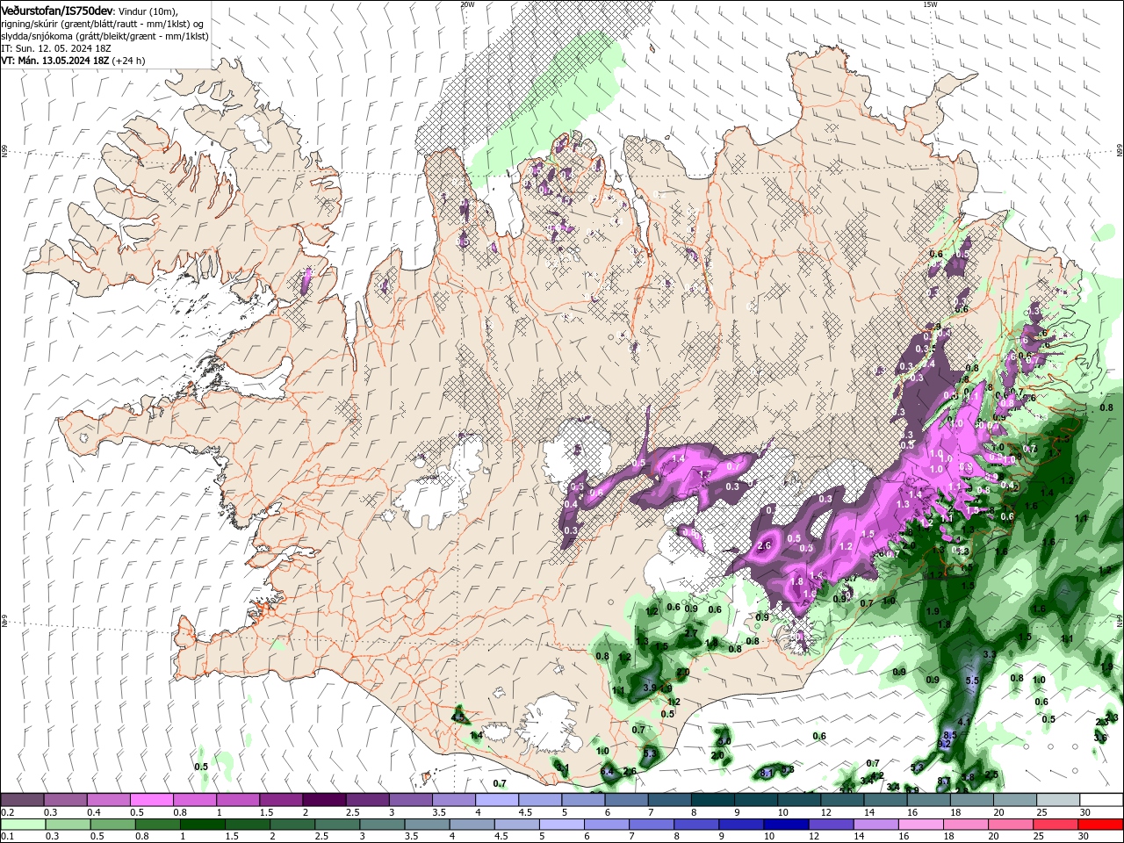
Task: Select the 0.3 rain legend swatch (light green)
Action: click(68, 825)
